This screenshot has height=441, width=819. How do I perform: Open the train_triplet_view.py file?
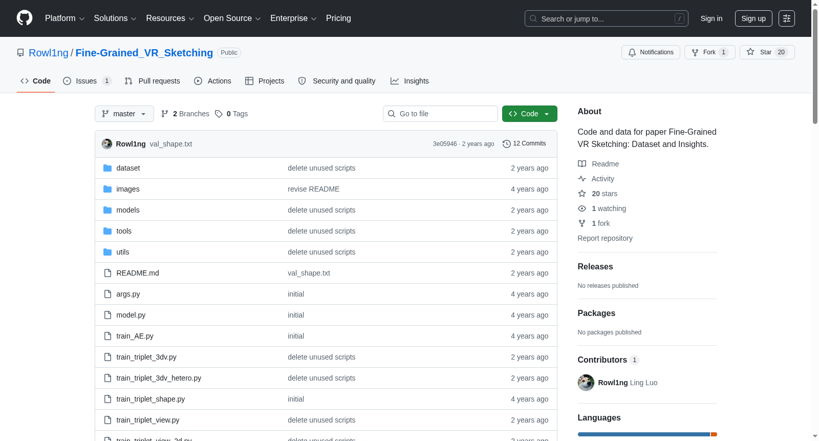click(x=148, y=420)
